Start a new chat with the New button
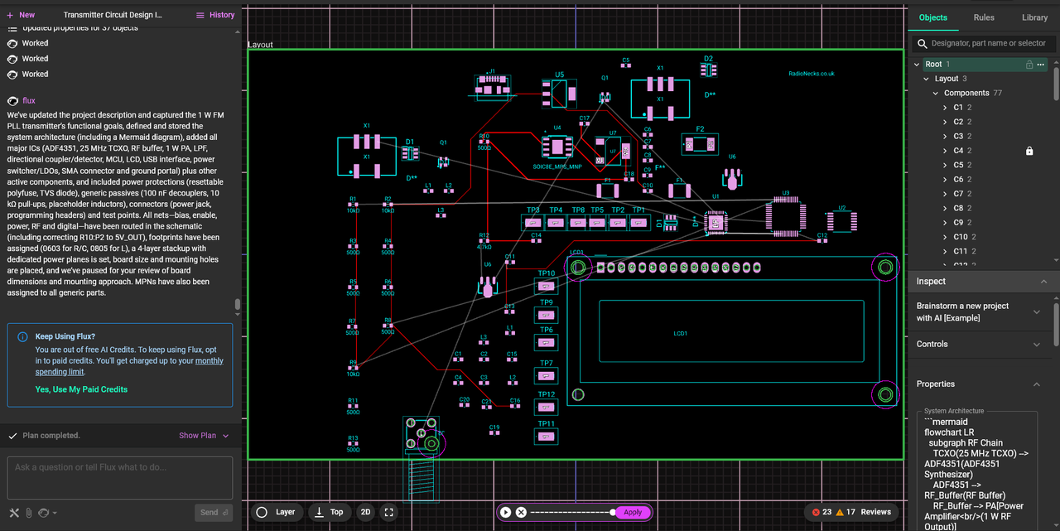This screenshot has width=1060, height=531. 21,15
